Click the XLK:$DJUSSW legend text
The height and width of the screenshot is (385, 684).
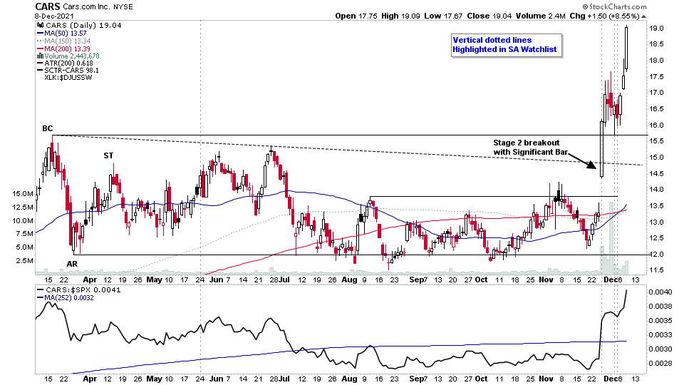tap(68, 78)
